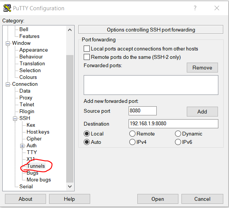Select the Tunnels category
Screen dimensions: 229x208
click(x=36, y=166)
